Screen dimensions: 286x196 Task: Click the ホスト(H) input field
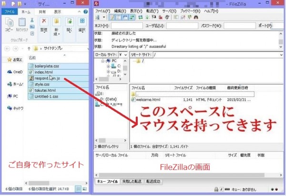point(127,26)
